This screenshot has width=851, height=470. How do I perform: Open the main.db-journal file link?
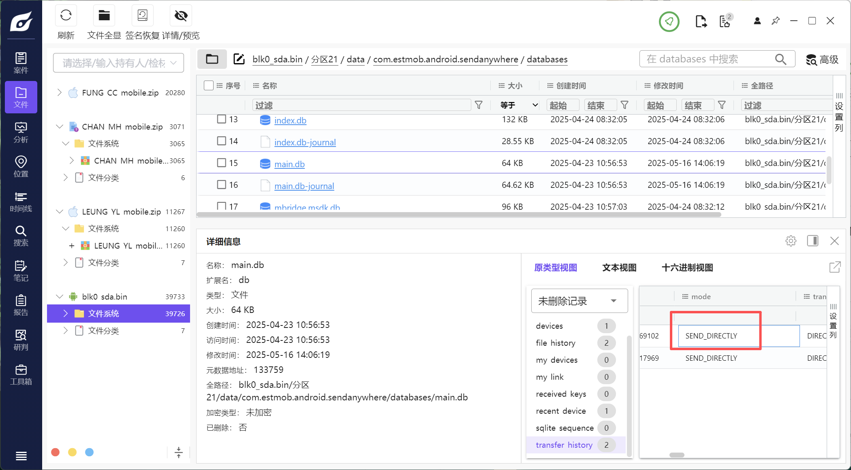pyautogui.click(x=304, y=186)
